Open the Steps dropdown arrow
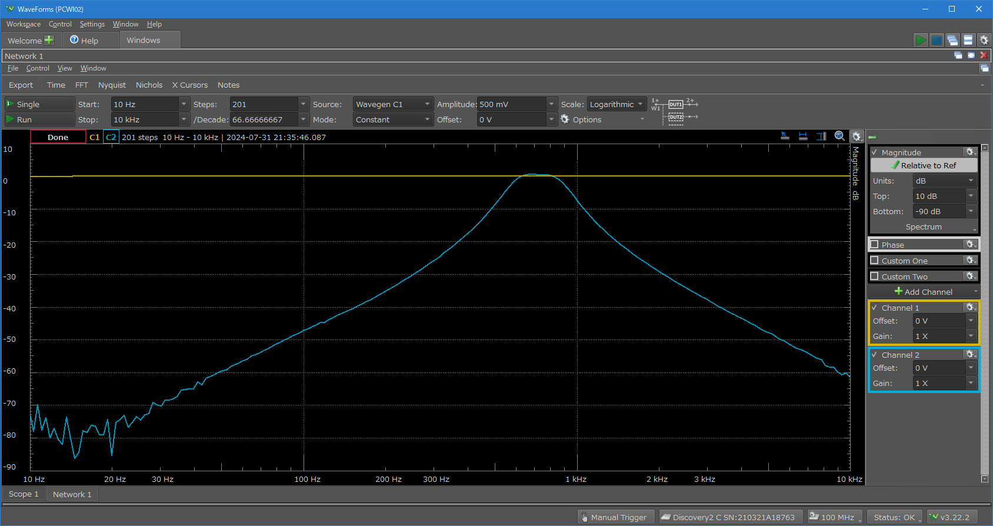The width and height of the screenshot is (993, 526). (304, 104)
